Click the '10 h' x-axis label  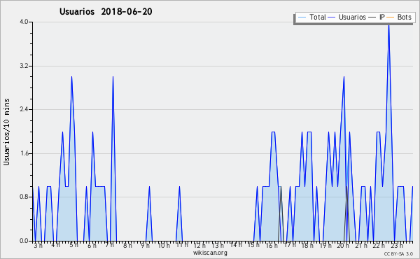[x=164, y=246]
